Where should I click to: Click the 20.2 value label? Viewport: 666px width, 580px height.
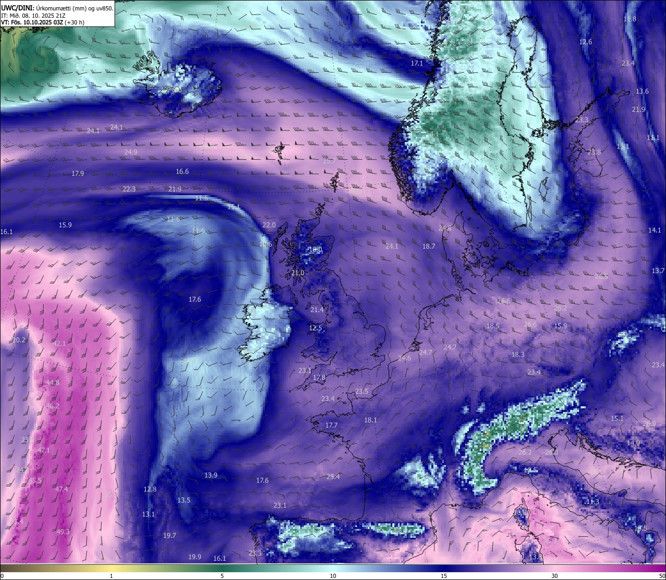coord(19,340)
